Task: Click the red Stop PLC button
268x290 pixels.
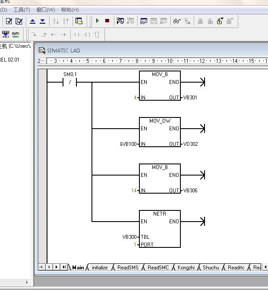Action: [107, 21]
